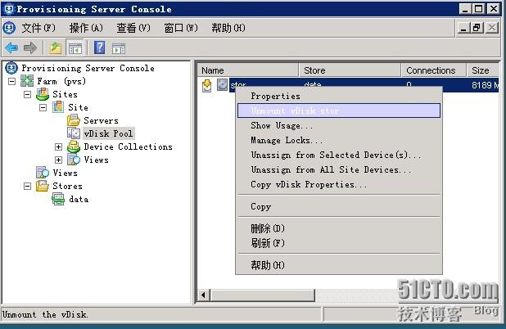Viewport: 506px width, 329px height.
Task: Click the data store icon
Action: [x=58, y=199]
